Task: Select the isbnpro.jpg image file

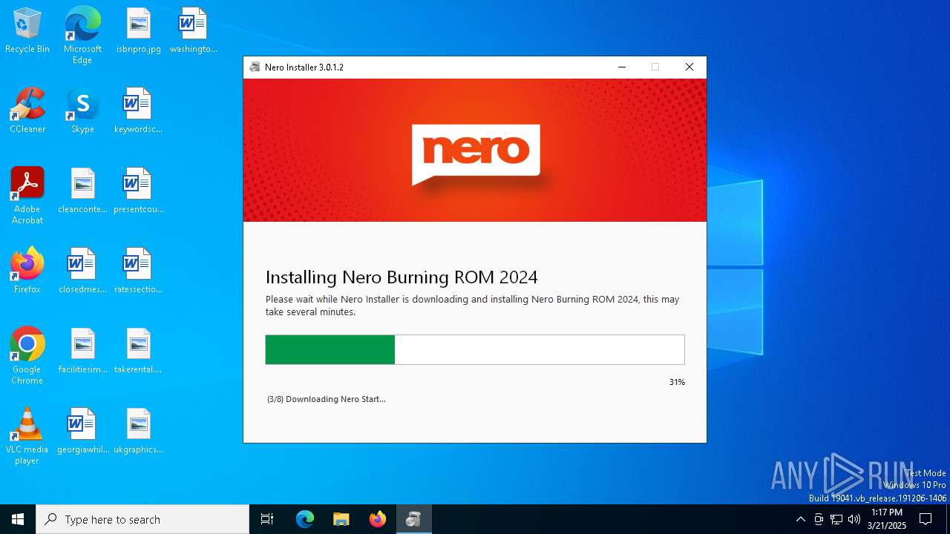Action: [138, 31]
